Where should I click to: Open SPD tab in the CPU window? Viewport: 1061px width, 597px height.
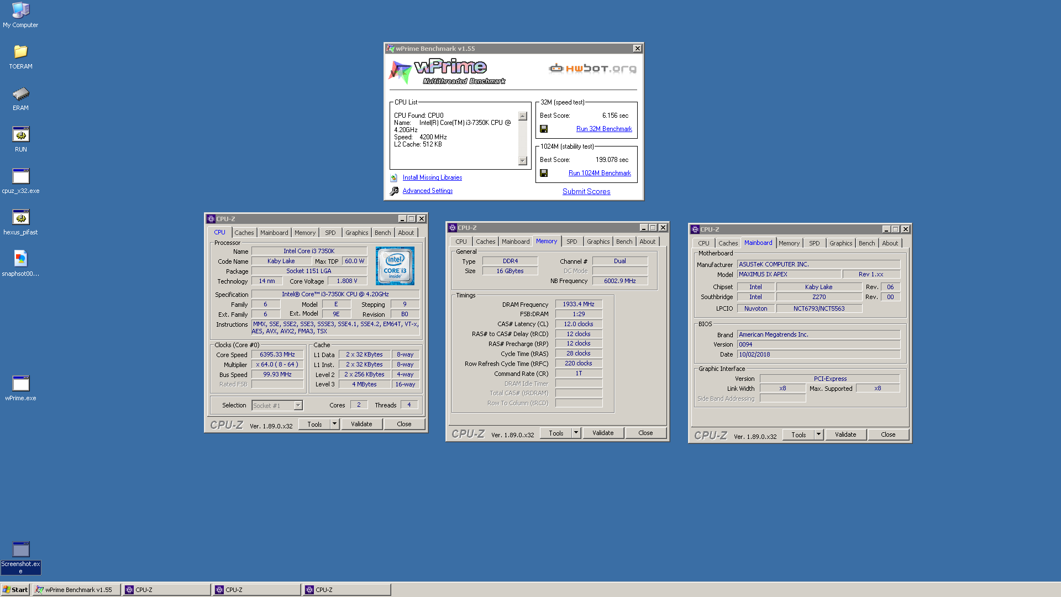(330, 233)
